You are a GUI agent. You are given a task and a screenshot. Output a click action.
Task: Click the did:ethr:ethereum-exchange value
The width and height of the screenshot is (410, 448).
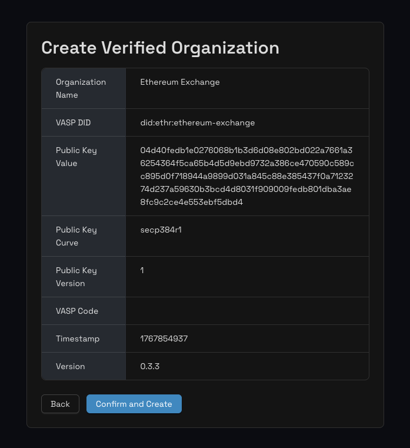[x=197, y=122]
